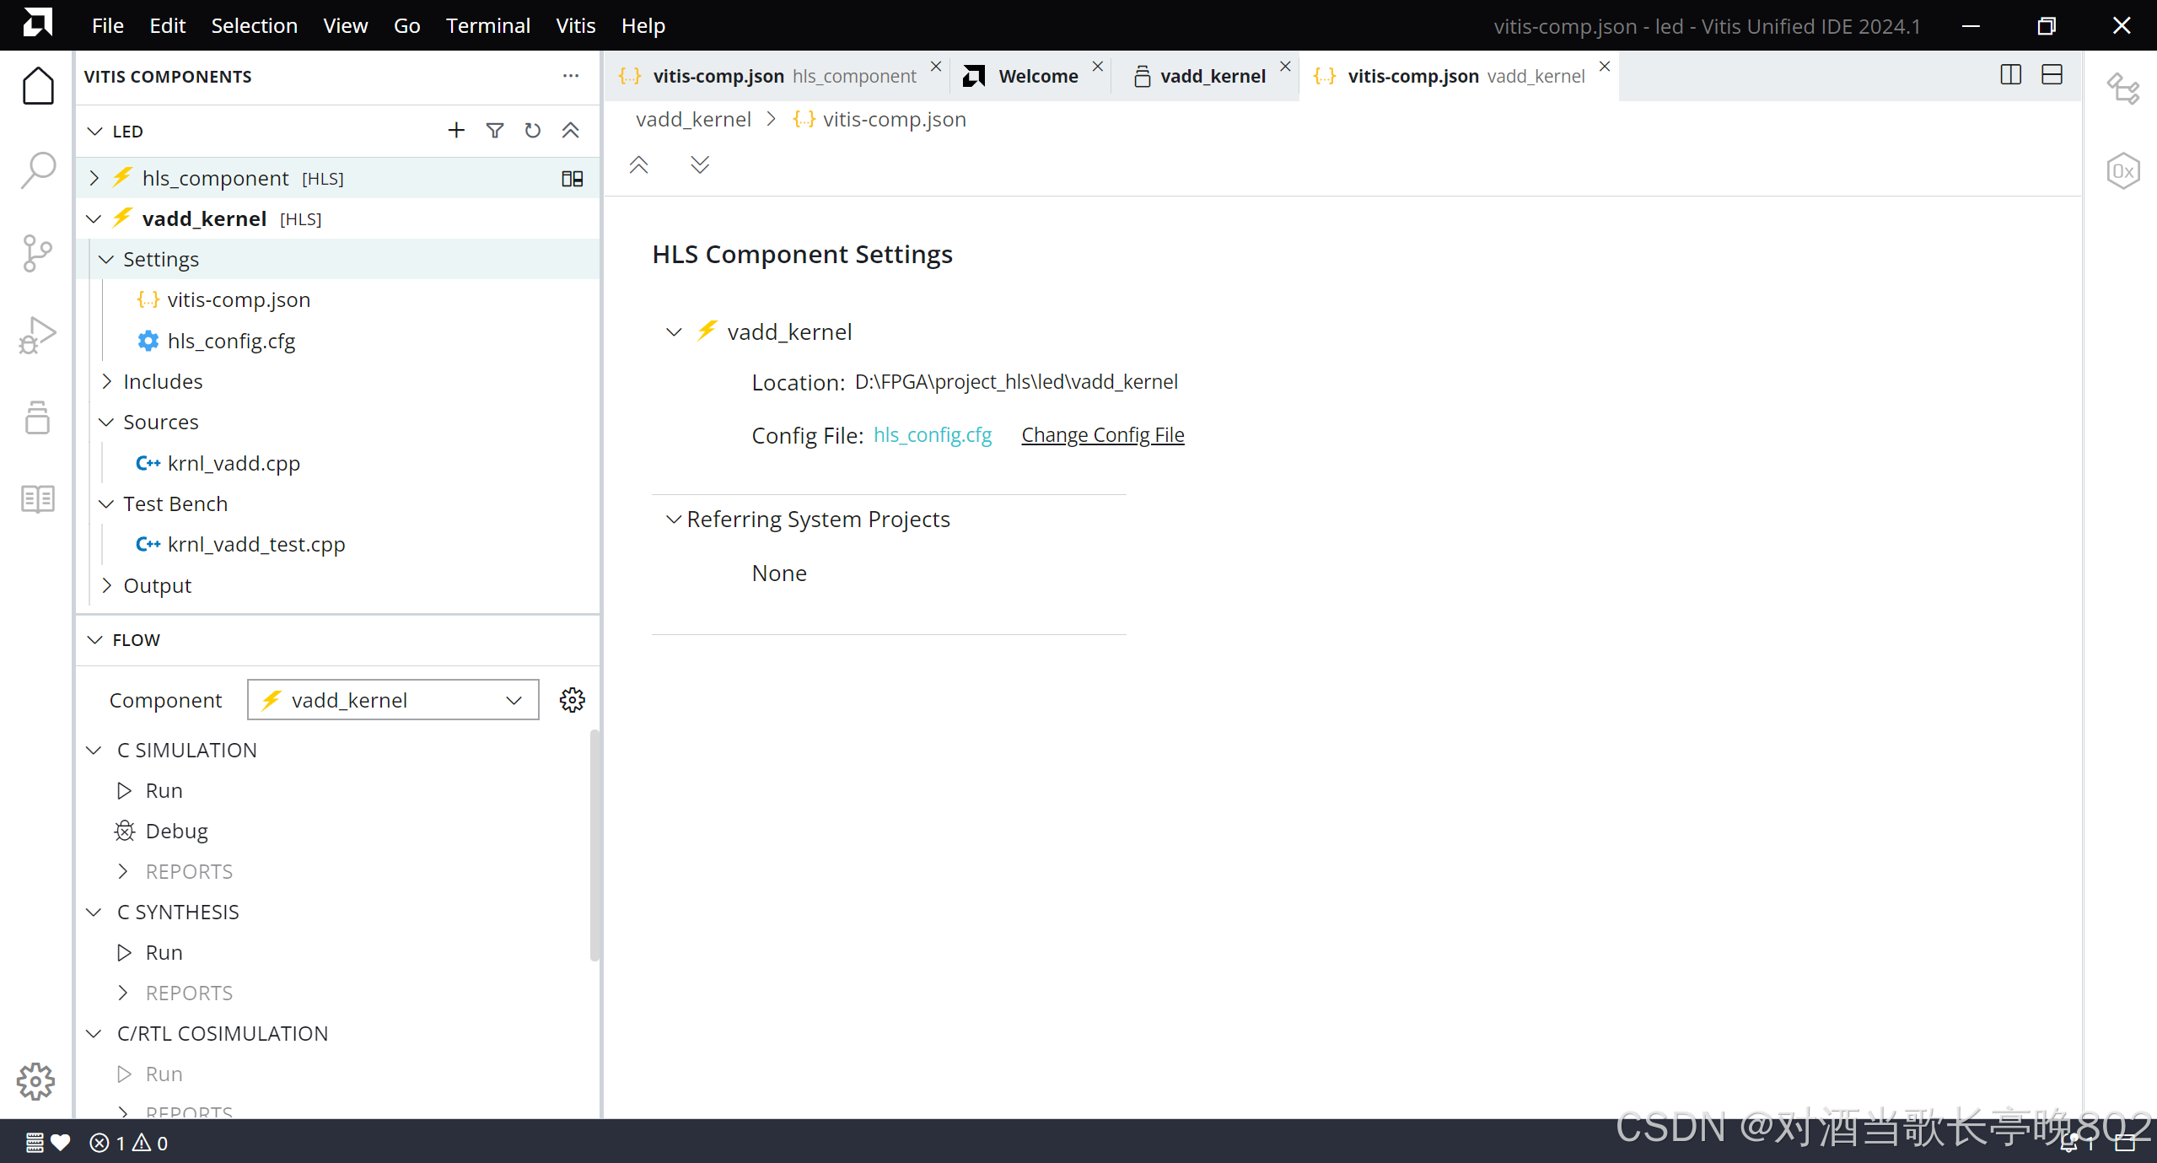Image resolution: width=2157 pixels, height=1163 pixels.
Task: Open the hls_config.cfg config file link
Action: click(x=932, y=435)
